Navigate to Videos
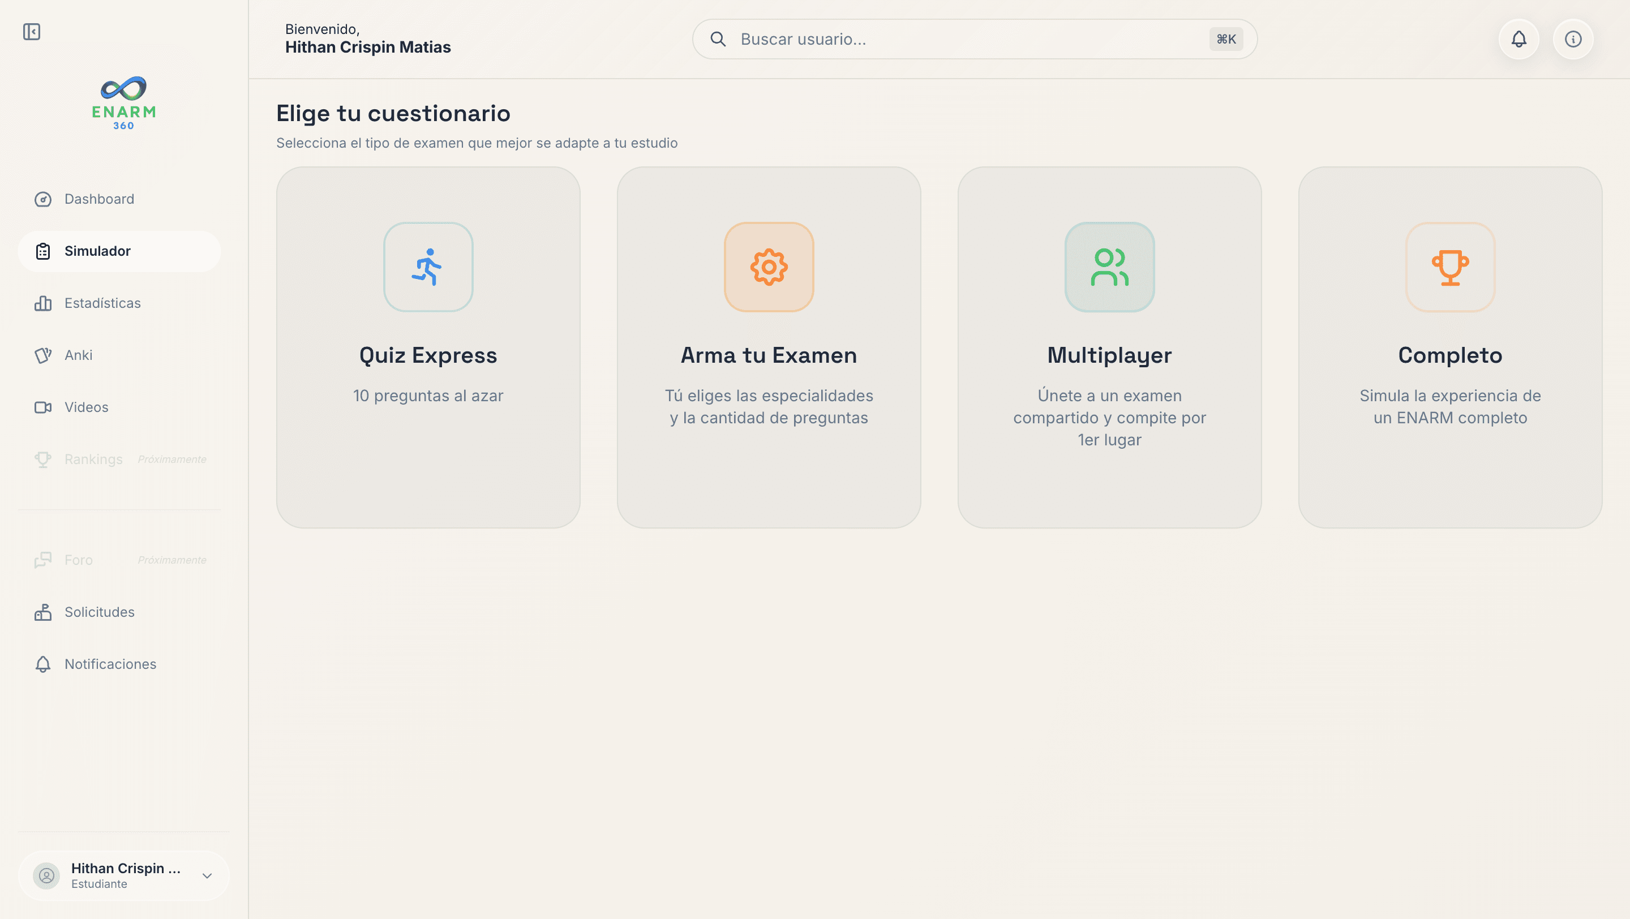This screenshot has height=919, width=1630. [119, 407]
